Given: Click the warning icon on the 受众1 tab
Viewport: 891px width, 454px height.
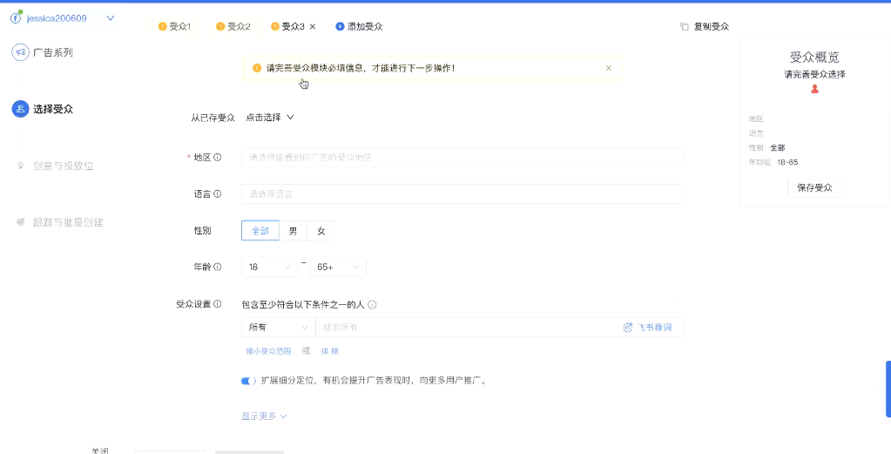Looking at the screenshot, I should coord(163,27).
